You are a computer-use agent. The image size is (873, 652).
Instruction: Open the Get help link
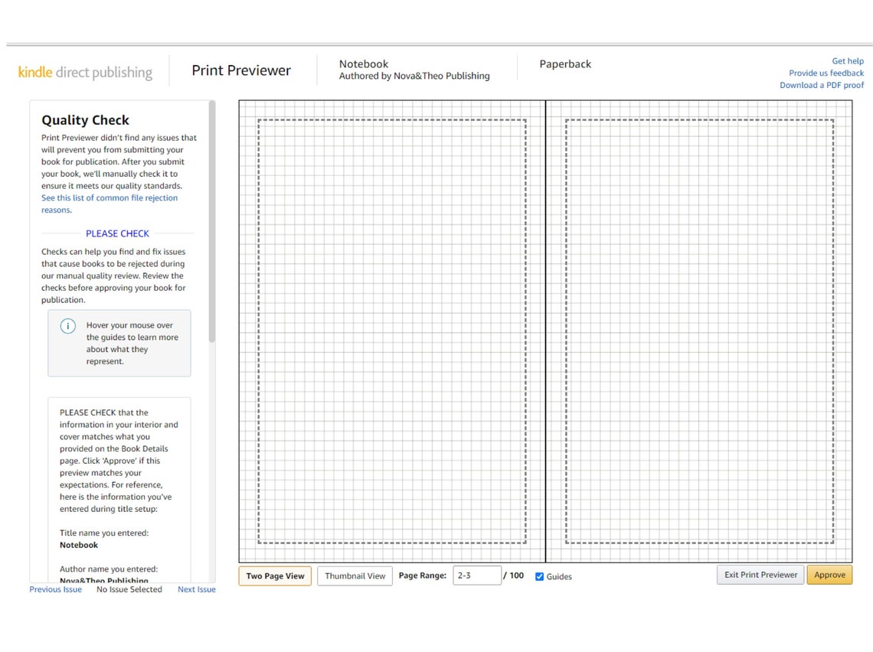click(848, 61)
